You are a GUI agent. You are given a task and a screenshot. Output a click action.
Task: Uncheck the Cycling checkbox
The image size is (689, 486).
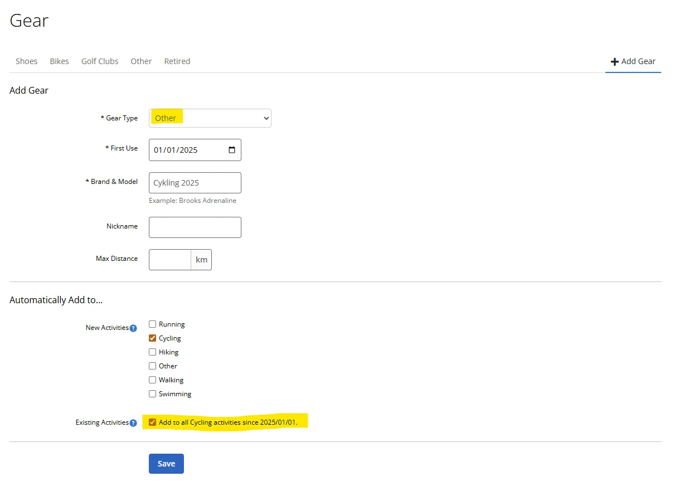(153, 338)
